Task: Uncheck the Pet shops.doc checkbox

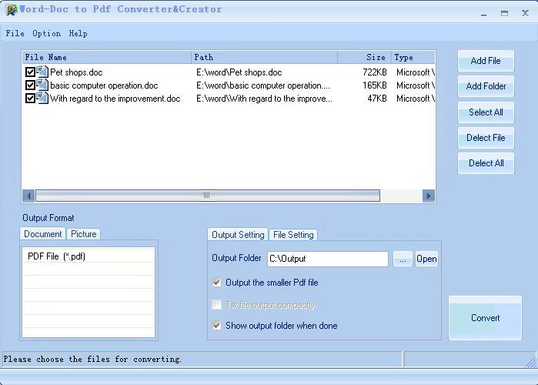Action: coord(30,72)
